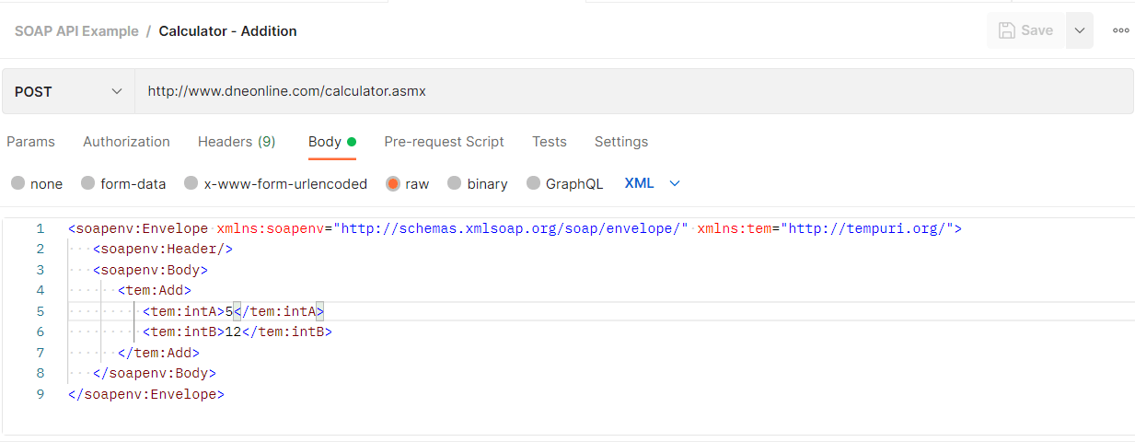Click the tem:intA value line
Image resolution: width=1135 pixels, height=442 pixels.
tap(234, 311)
